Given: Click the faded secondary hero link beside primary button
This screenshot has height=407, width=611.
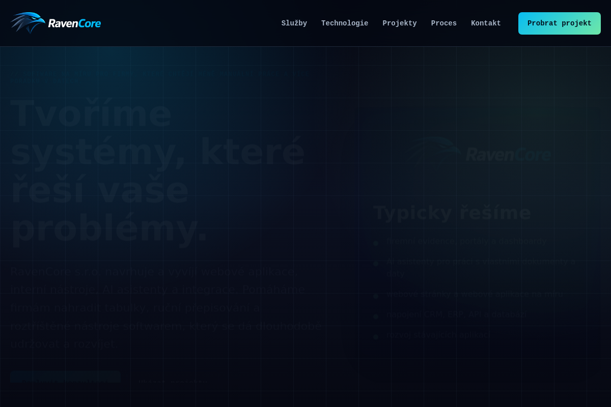Looking at the screenshot, I should [x=173, y=382].
